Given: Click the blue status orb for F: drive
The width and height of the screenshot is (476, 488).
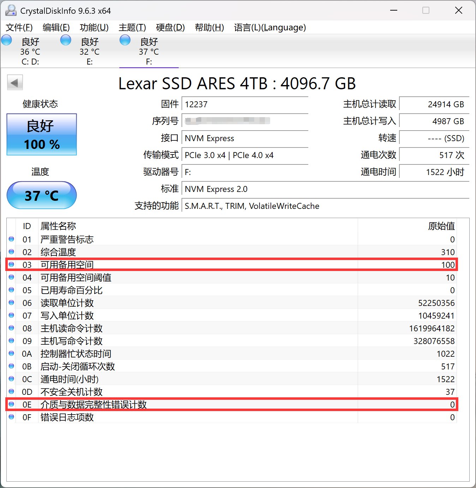Looking at the screenshot, I should click(x=125, y=40).
